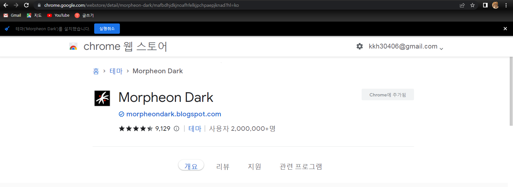513x187 pixels.
Task: Click the page vertical scrollbar
Action: click(511, 91)
